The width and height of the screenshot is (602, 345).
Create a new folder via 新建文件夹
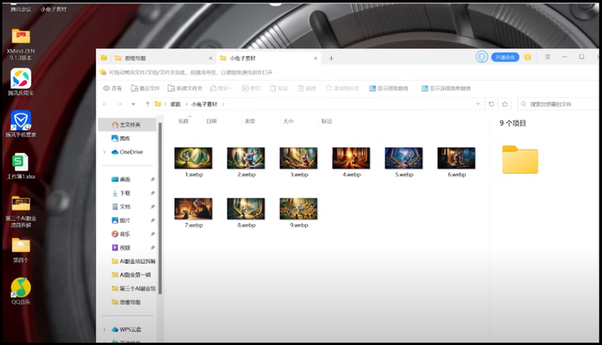pyautogui.click(x=185, y=89)
